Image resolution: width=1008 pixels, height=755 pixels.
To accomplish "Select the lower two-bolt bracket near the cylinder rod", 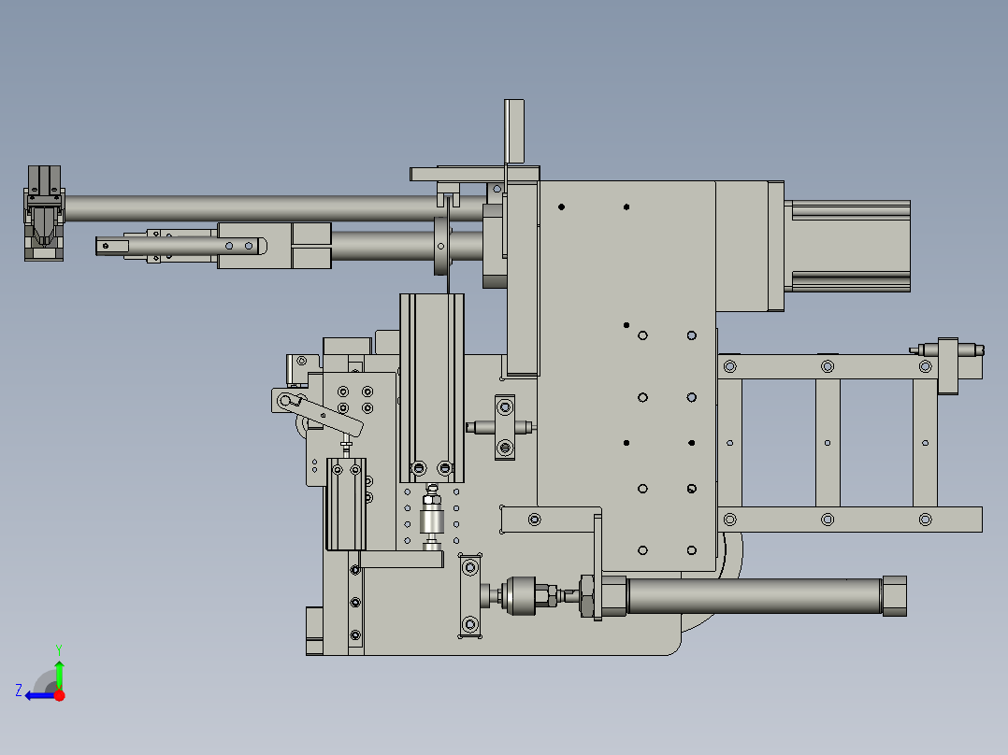I will pos(470,595).
